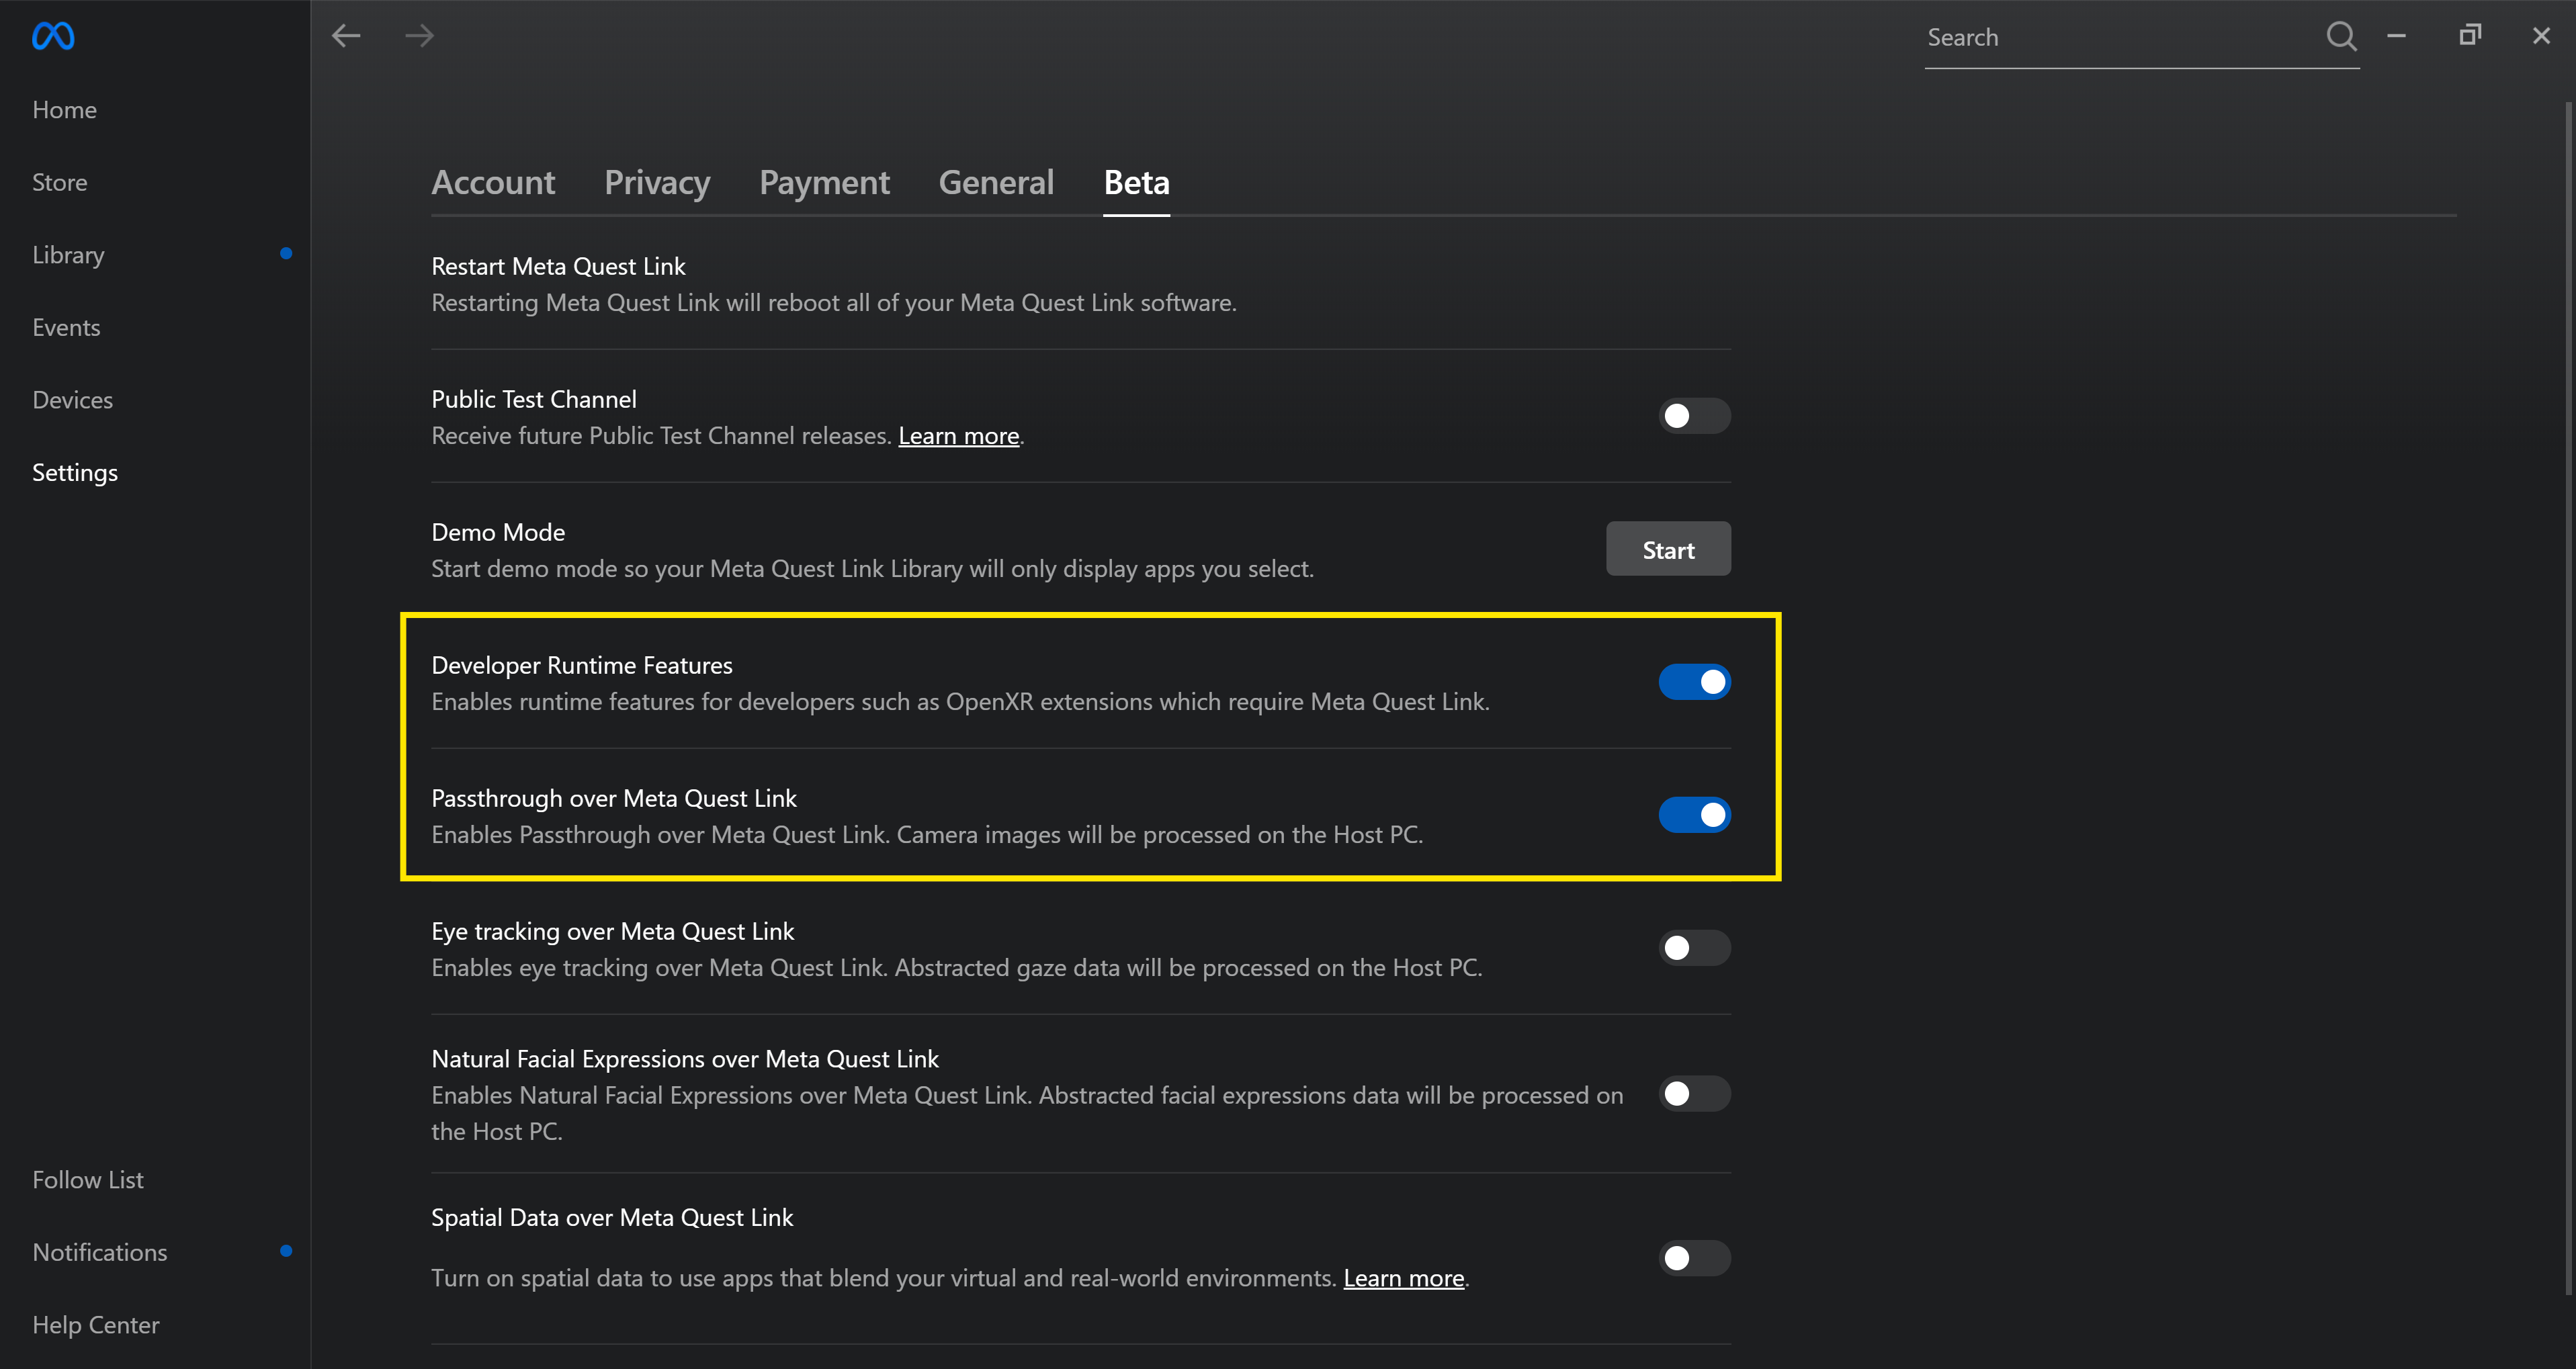Turn on Spatial Data toggle
Screen dimensions: 2576x1369
click(1694, 1258)
